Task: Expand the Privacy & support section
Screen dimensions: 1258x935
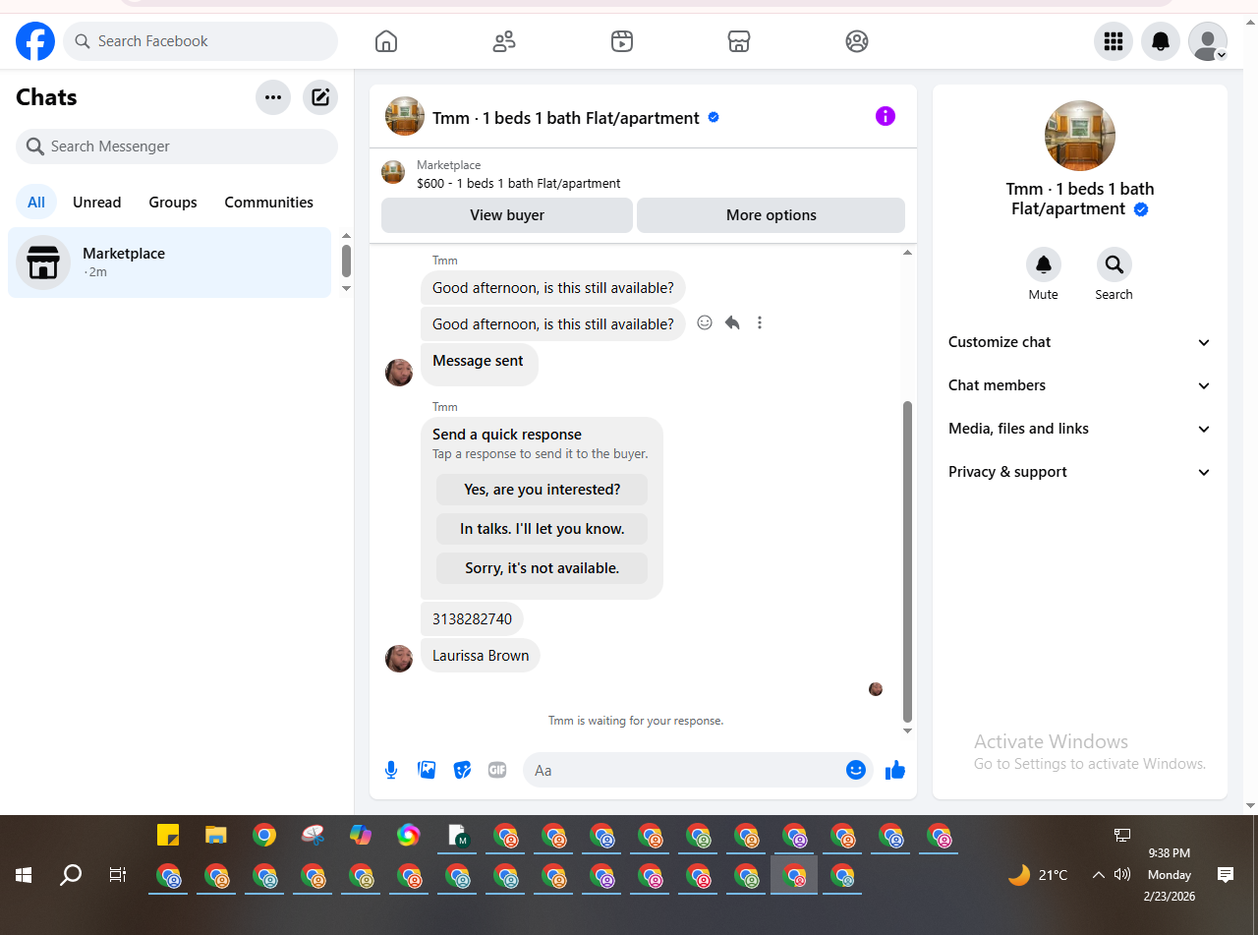Action: coord(1080,472)
